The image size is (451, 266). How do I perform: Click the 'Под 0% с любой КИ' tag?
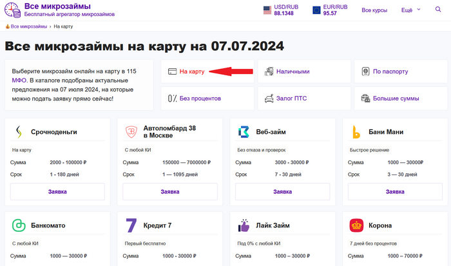[258, 243]
